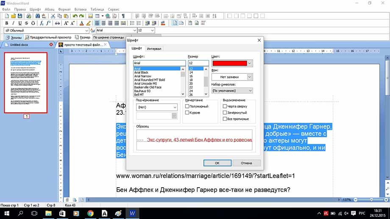Open Find with the binoculars icon
The height and width of the screenshot is (219, 390).
click(x=38, y=16)
